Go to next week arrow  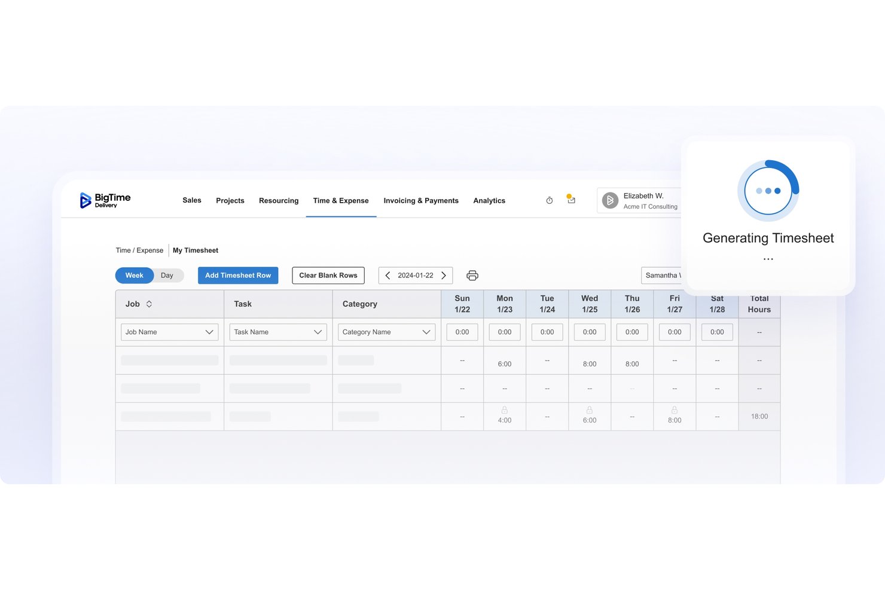click(444, 276)
